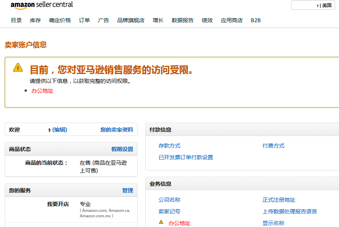This screenshot has height=227, width=339.
Task: Open the 目录 menu
Action: [16, 20]
